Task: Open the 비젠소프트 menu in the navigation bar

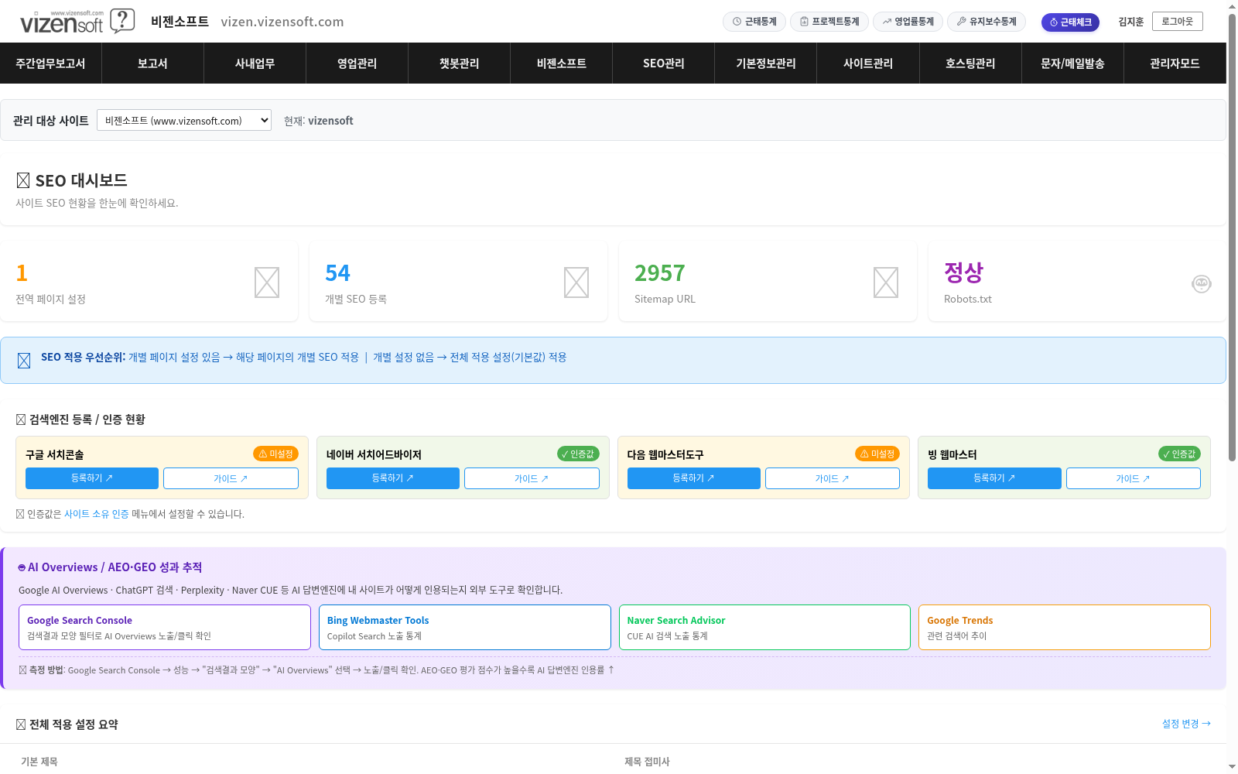Action: 562,63
